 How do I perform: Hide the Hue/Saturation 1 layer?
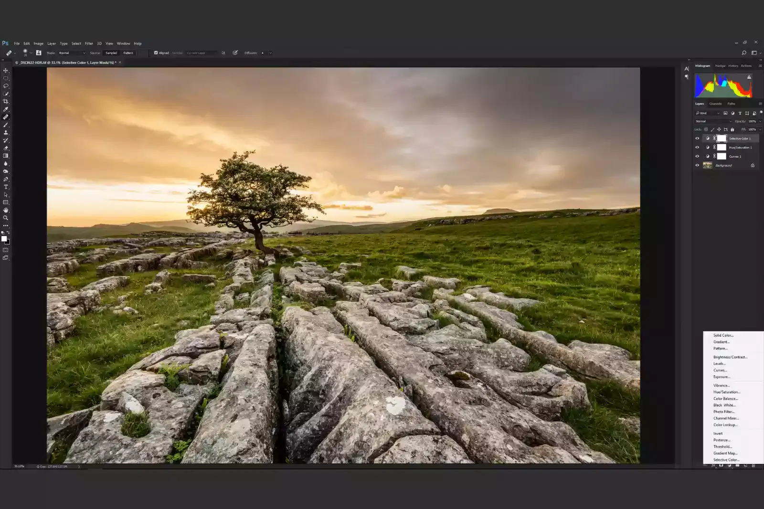pyautogui.click(x=697, y=148)
